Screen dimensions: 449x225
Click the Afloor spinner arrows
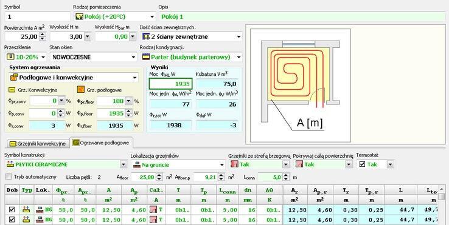point(160,177)
